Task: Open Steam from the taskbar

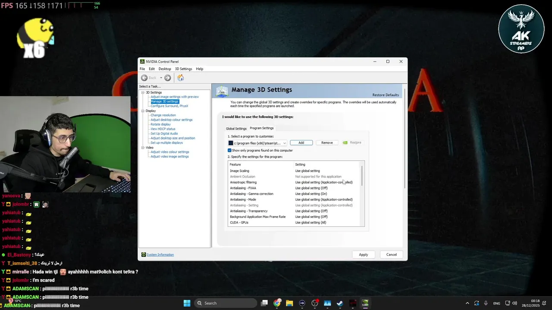Action: 340,303
